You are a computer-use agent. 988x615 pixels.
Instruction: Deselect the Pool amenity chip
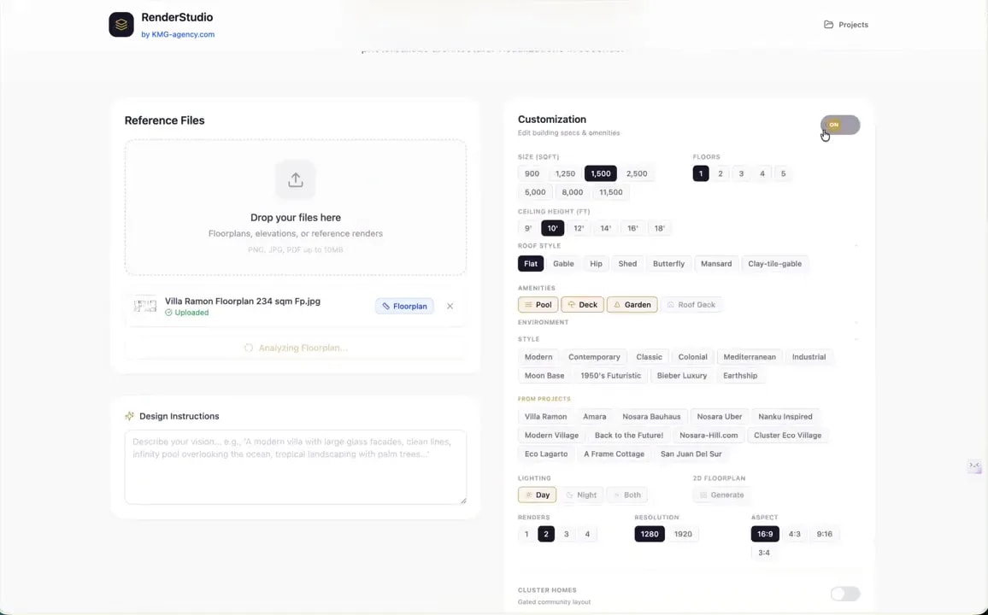pos(538,305)
